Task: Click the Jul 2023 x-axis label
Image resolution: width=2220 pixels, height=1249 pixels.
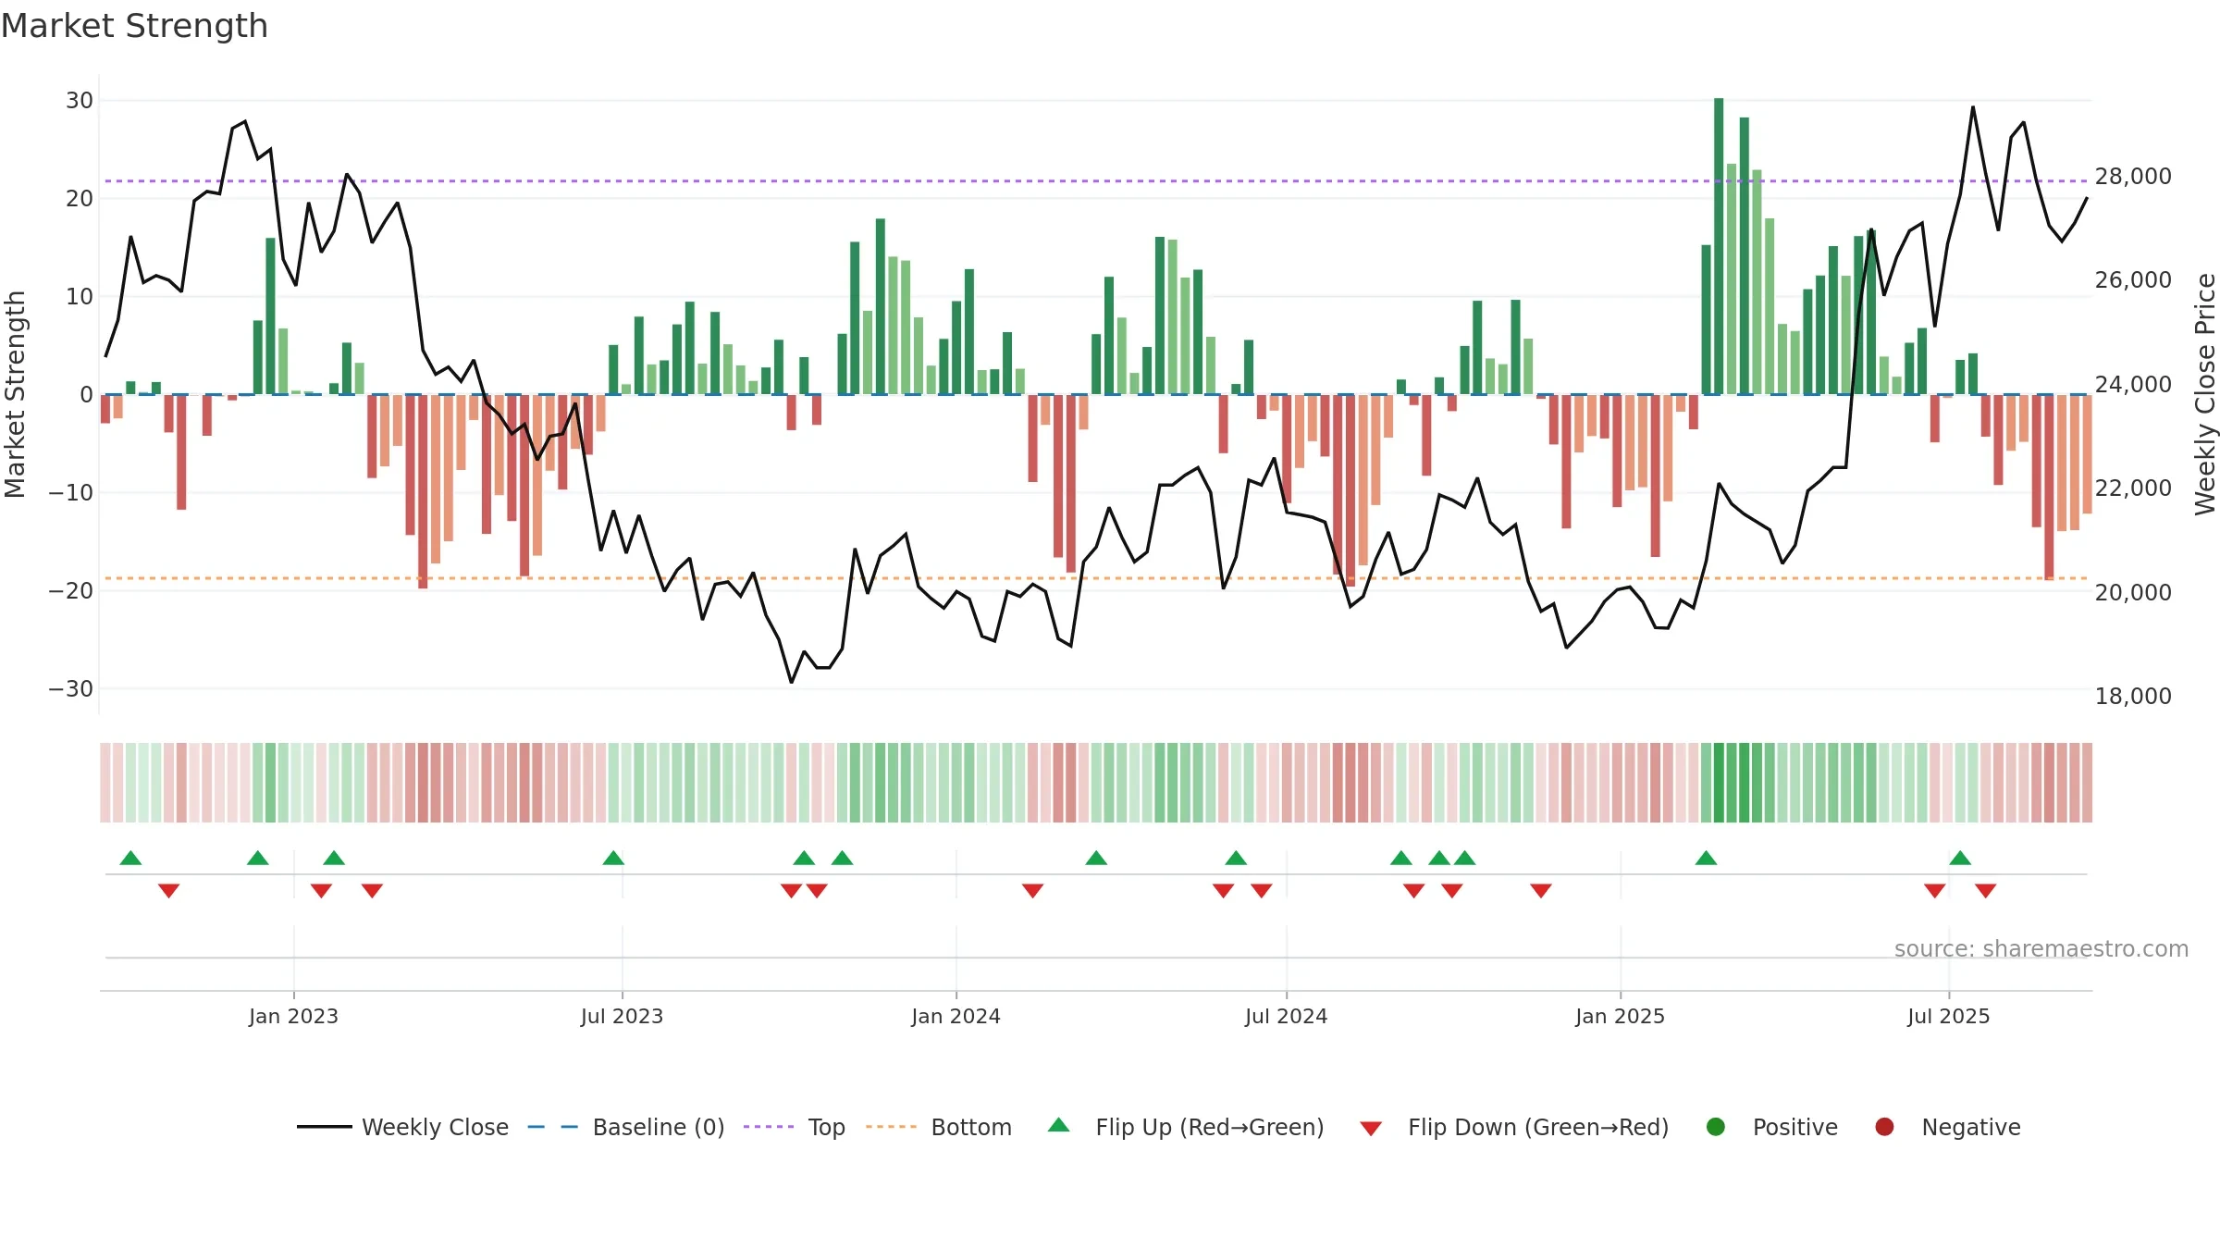Action: (x=622, y=1016)
